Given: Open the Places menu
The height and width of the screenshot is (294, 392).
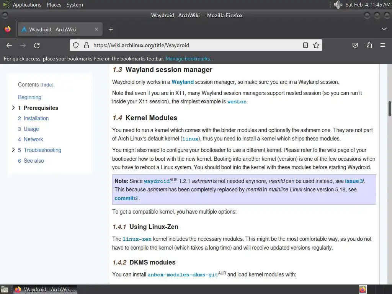Looking at the screenshot, I should pos(54,5).
